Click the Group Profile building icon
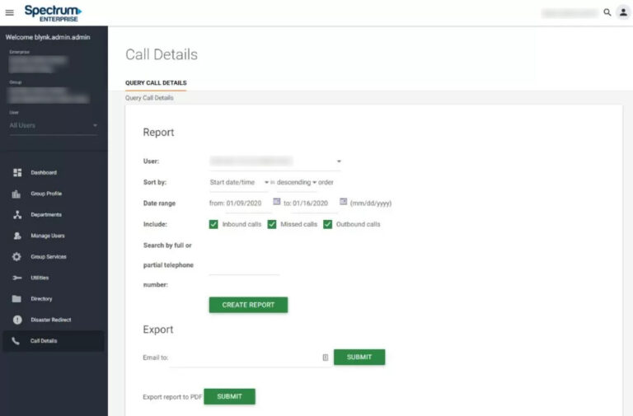 pyautogui.click(x=16, y=194)
